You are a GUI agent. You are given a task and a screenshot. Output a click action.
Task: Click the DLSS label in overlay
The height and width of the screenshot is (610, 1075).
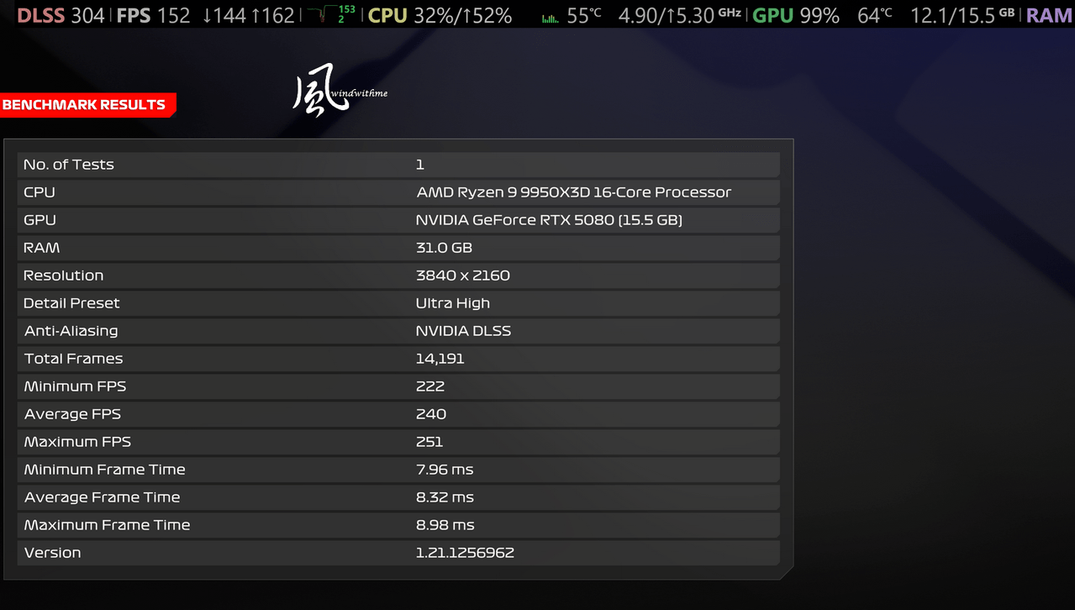click(x=40, y=15)
